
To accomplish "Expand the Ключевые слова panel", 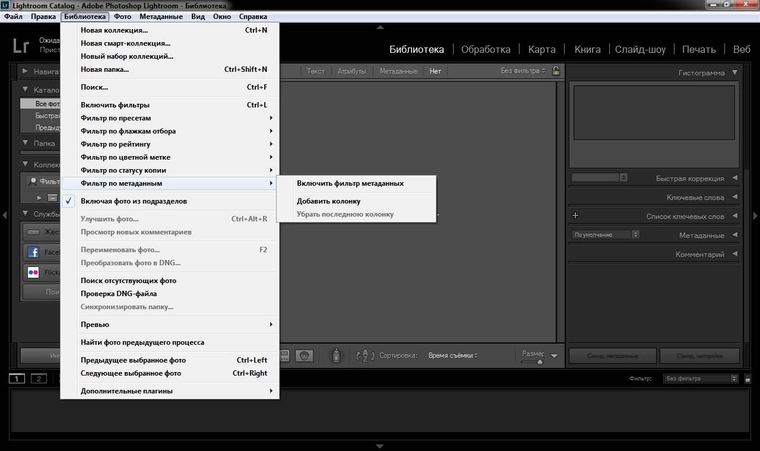I will (734, 197).
